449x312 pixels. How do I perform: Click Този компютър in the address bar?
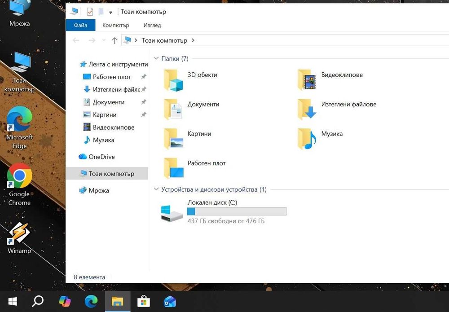(x=164, y=40)
